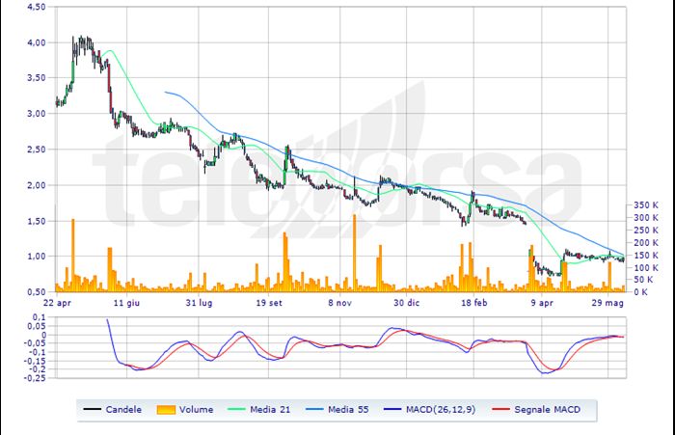Image resolution: width=675 pixels, height=435 pixels.
Task: Click the Candele legend entry
Action: (113, 410)
